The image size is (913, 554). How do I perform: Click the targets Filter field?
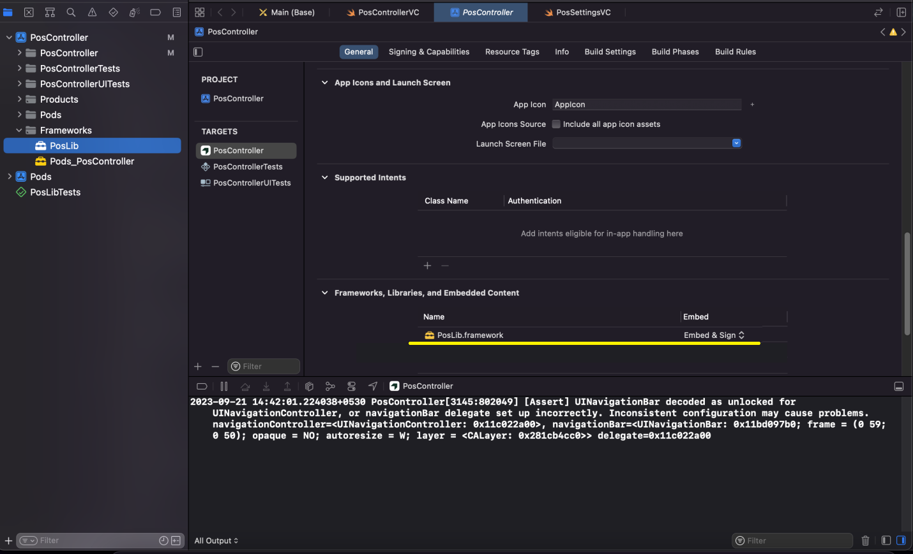point(264,367)
